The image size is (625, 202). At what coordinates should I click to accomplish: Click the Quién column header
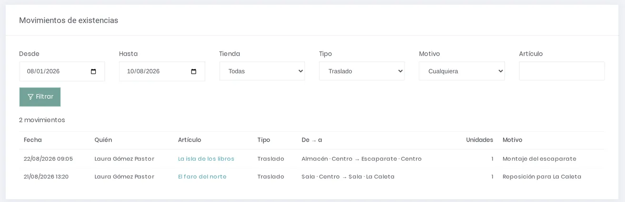(103, 140)
